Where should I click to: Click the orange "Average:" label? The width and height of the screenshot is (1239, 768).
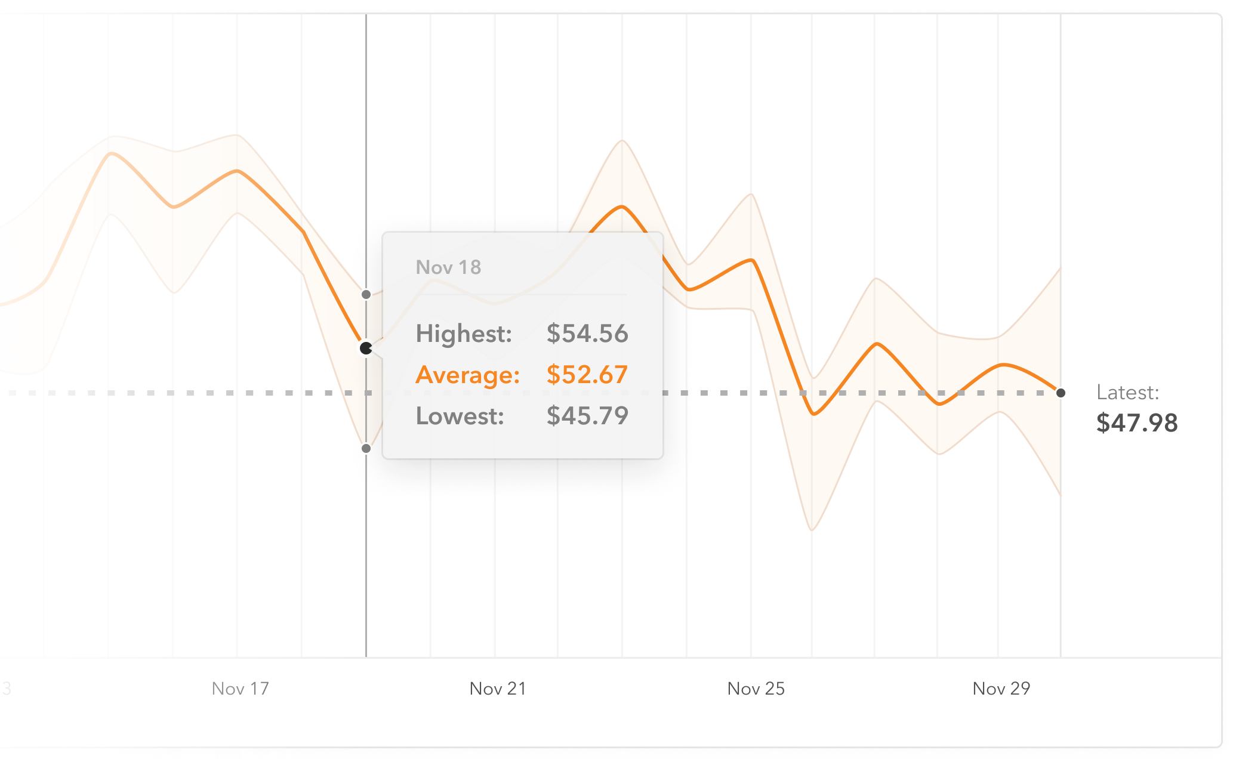468,375
